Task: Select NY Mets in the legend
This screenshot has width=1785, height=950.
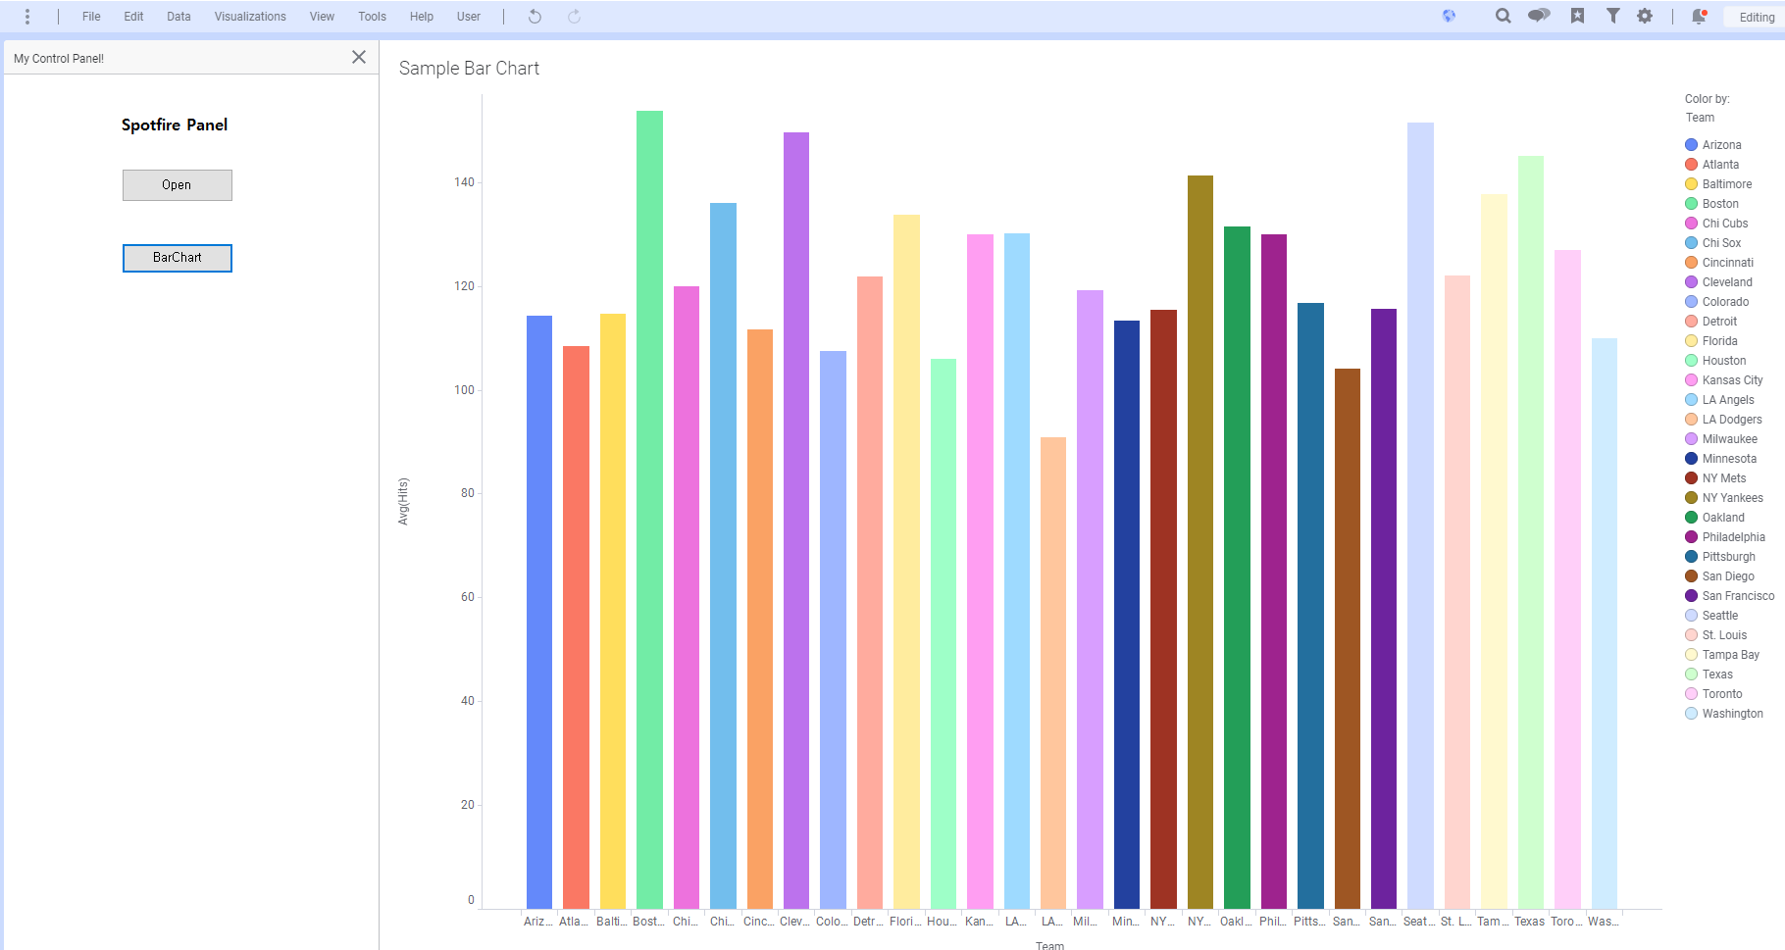Action: click(1715, 478)
